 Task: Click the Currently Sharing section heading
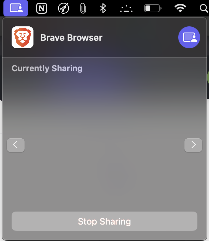[47, 68]
